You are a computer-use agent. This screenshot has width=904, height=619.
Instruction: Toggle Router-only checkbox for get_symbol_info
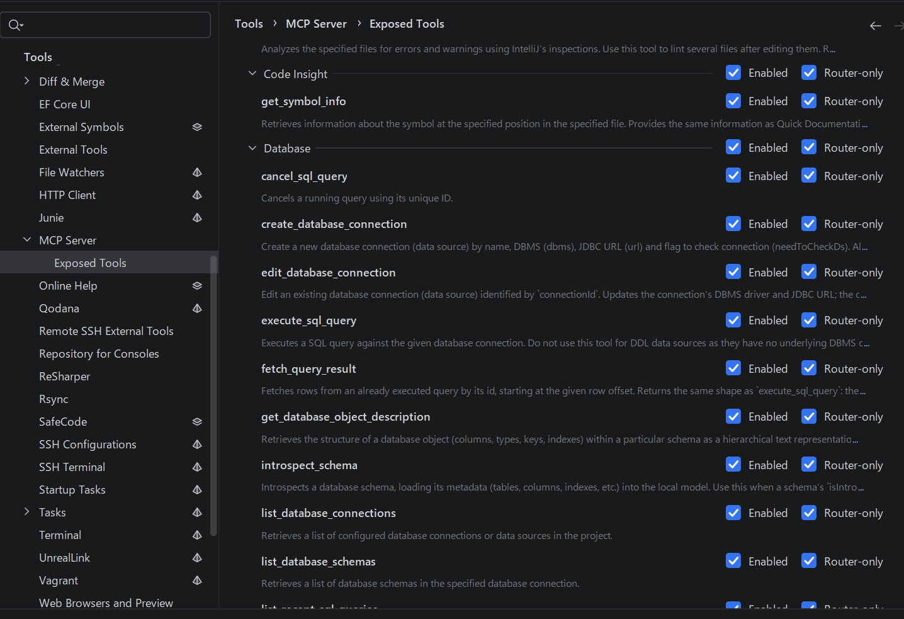point(809,101)
